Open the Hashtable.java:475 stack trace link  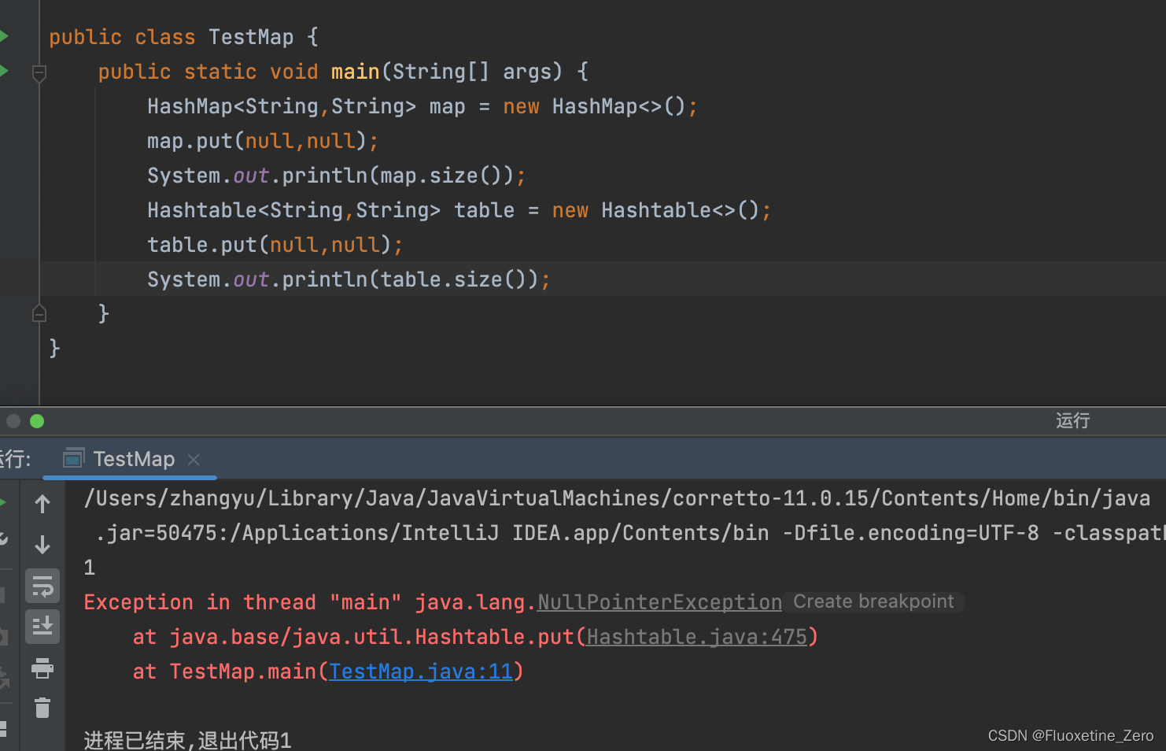tap(697, 637)
